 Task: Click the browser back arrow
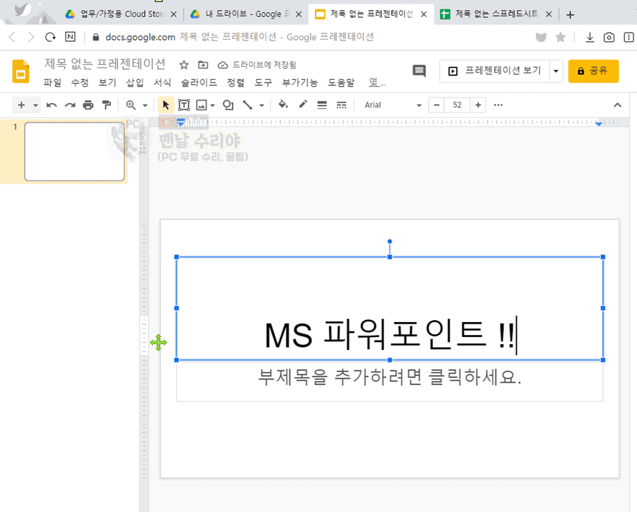click(12, 38)
